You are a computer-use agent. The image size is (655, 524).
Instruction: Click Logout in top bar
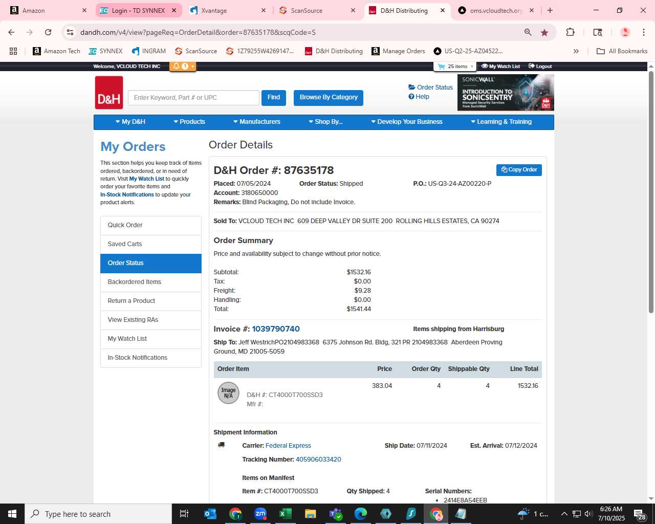540,67
